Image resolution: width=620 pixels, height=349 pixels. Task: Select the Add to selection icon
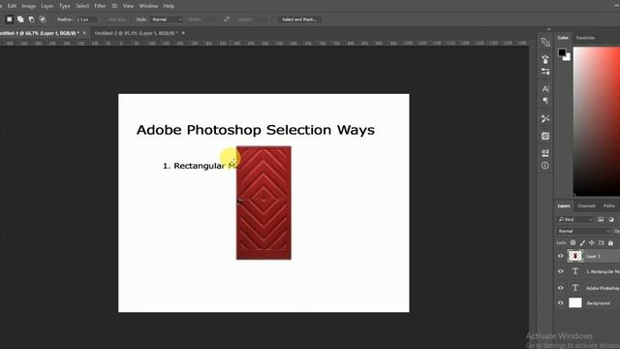[x=20, y=19]
